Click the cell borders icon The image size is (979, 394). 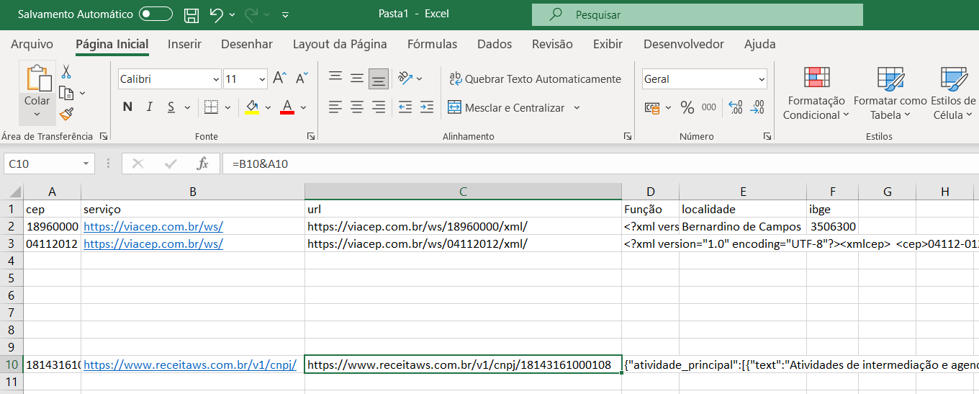point(211,107)
